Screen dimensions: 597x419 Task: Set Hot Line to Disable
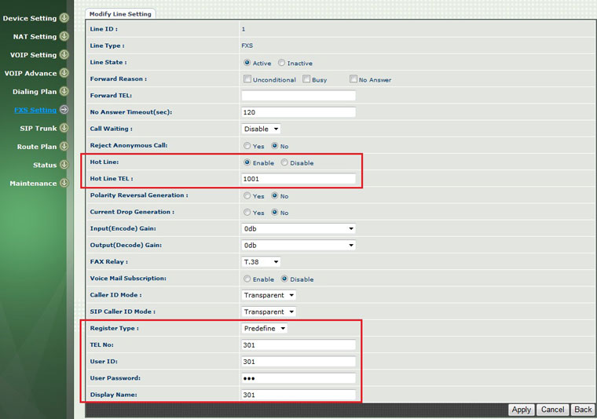tap(285, 163)
